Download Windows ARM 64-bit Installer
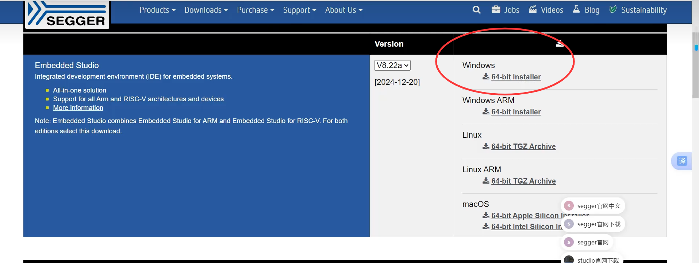 [516, 112]
